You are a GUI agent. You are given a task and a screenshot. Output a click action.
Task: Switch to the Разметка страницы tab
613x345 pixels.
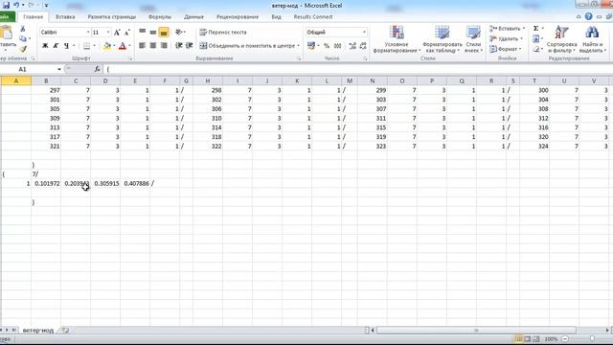point(112,17)
